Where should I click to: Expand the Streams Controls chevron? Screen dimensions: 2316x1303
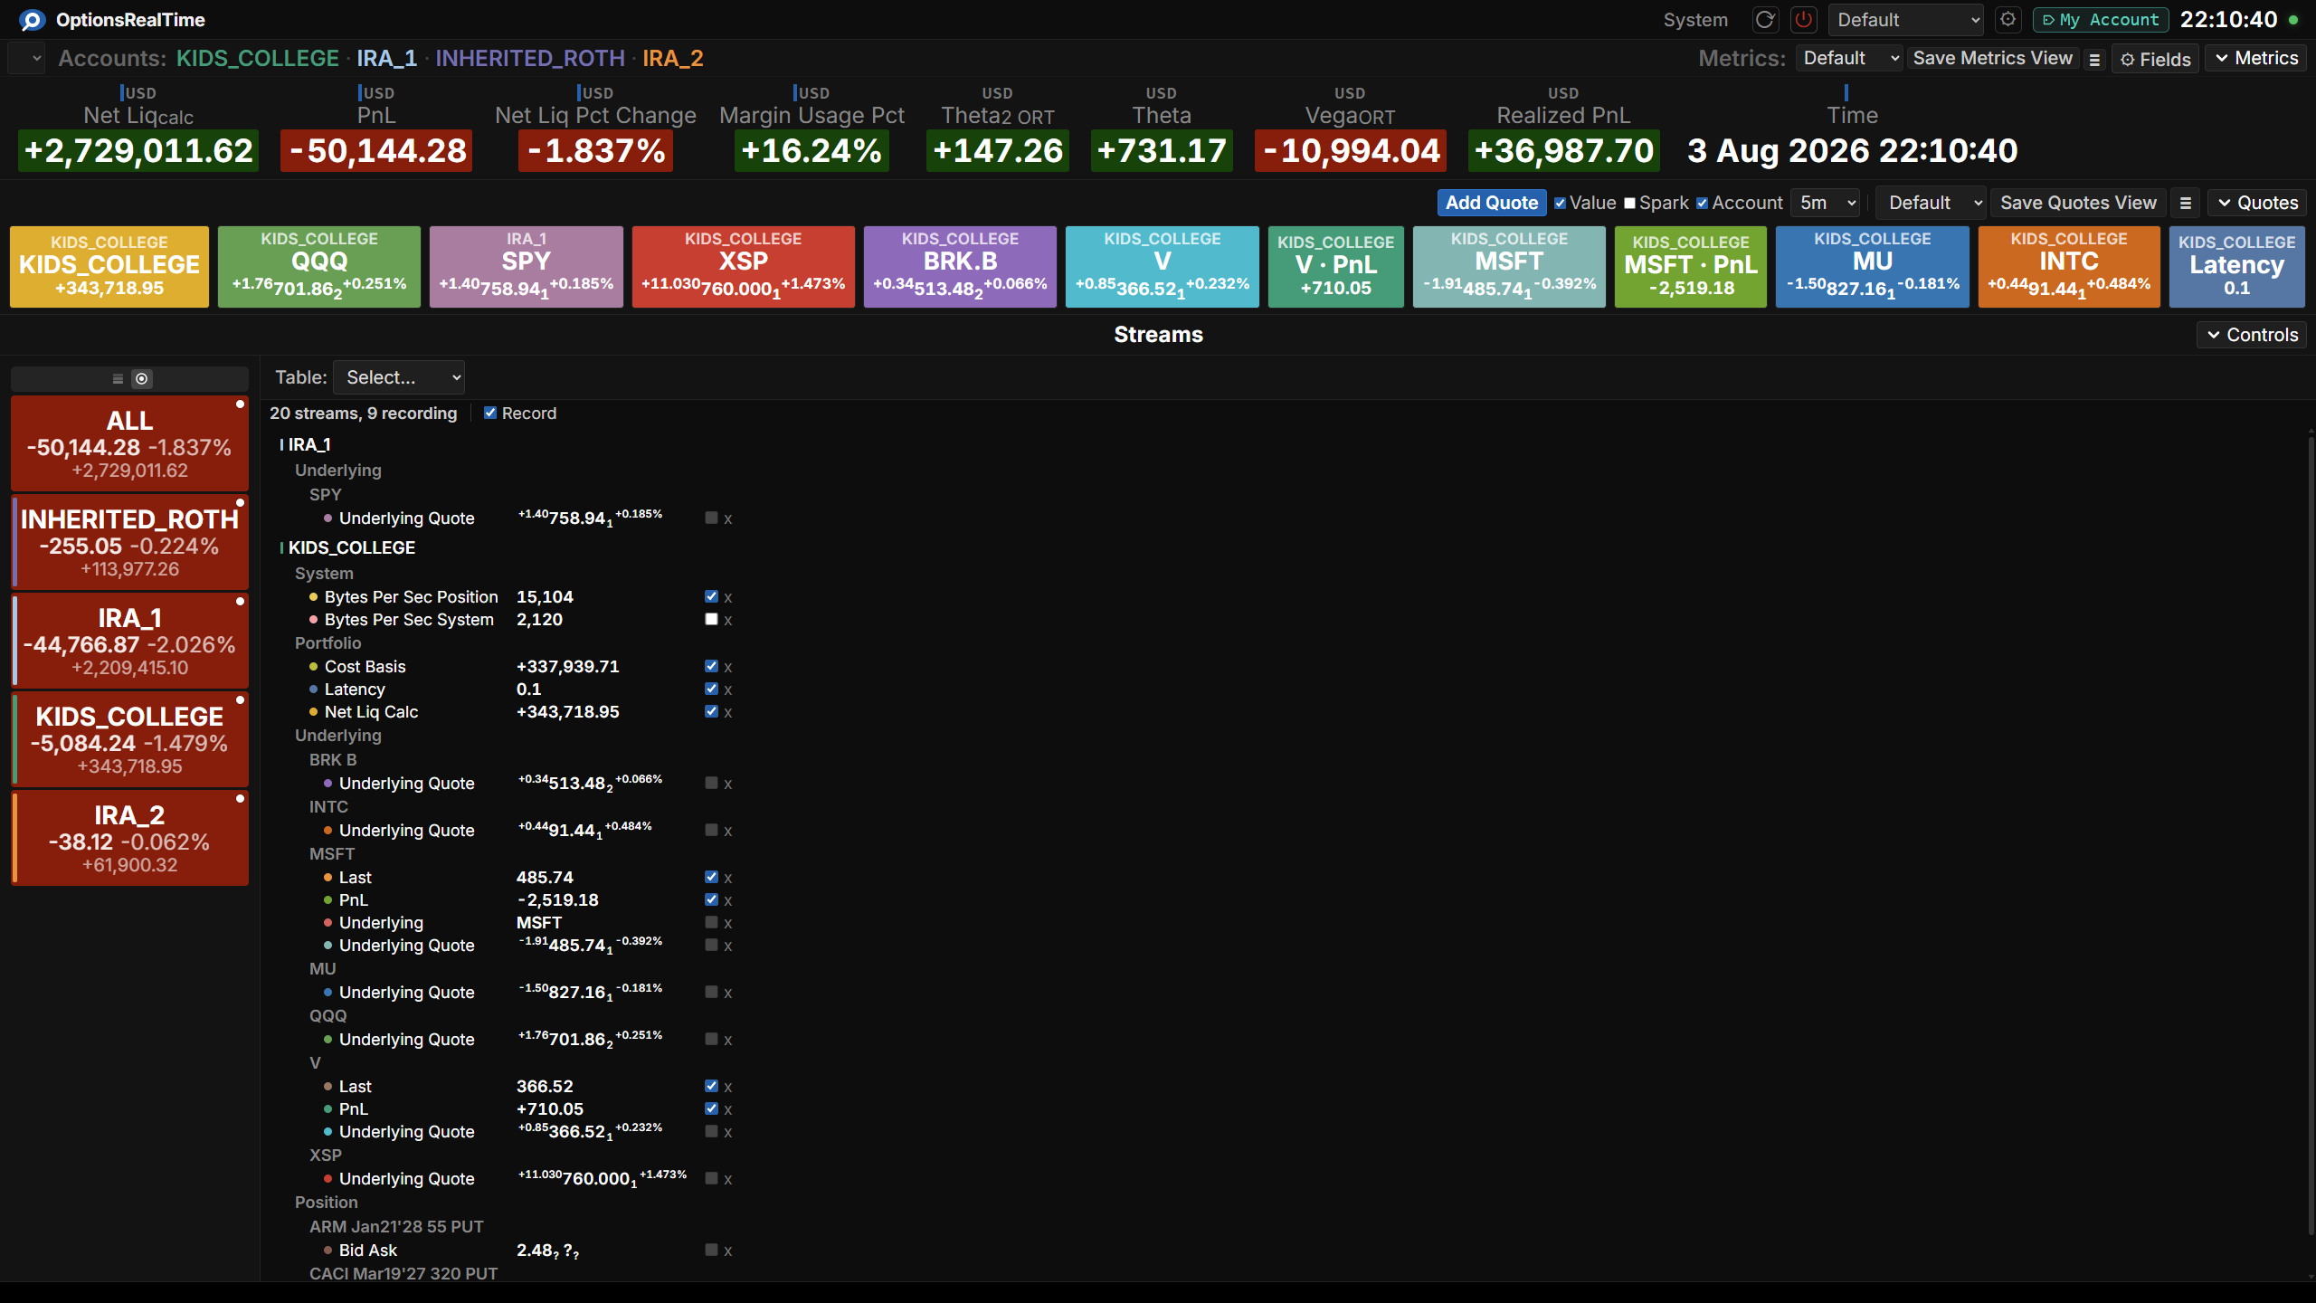[2252, 336]
